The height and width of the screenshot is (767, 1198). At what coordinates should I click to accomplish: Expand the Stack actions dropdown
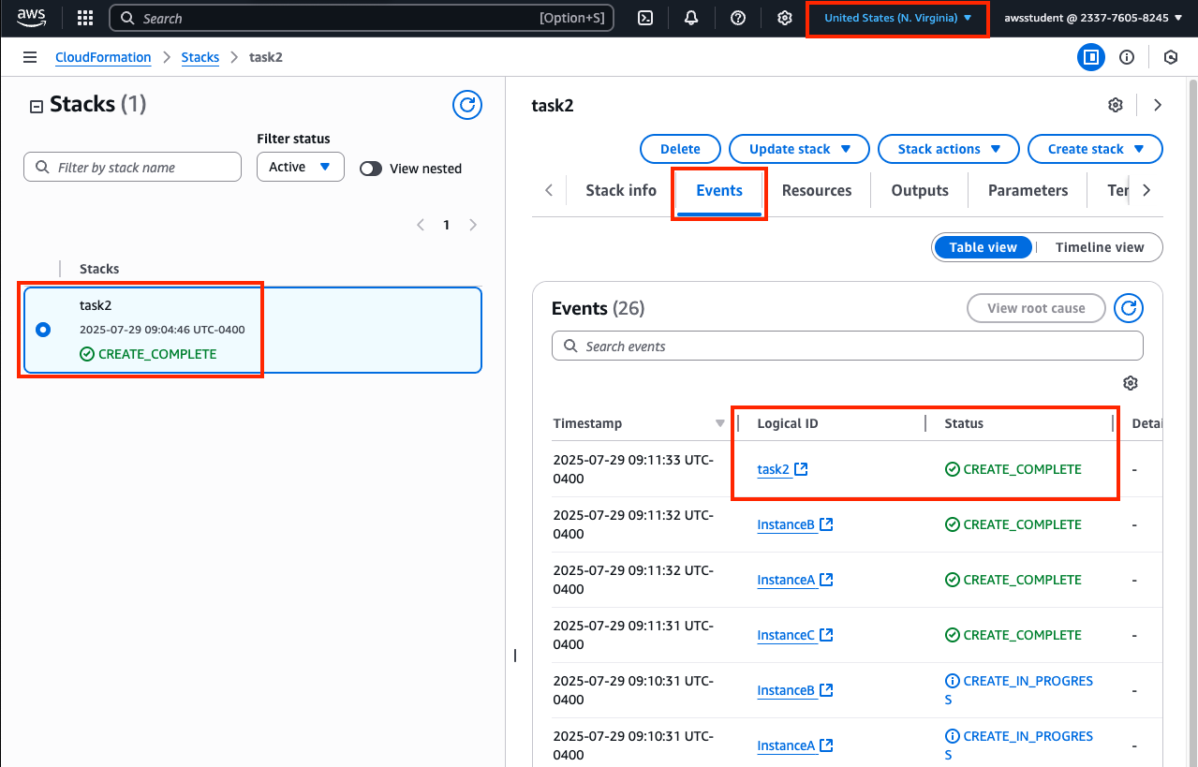[949, 149]
